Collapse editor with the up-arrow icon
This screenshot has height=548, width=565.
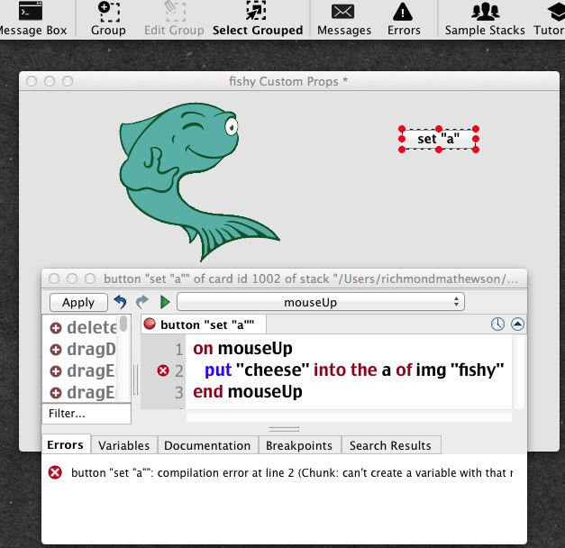(517, 324)
